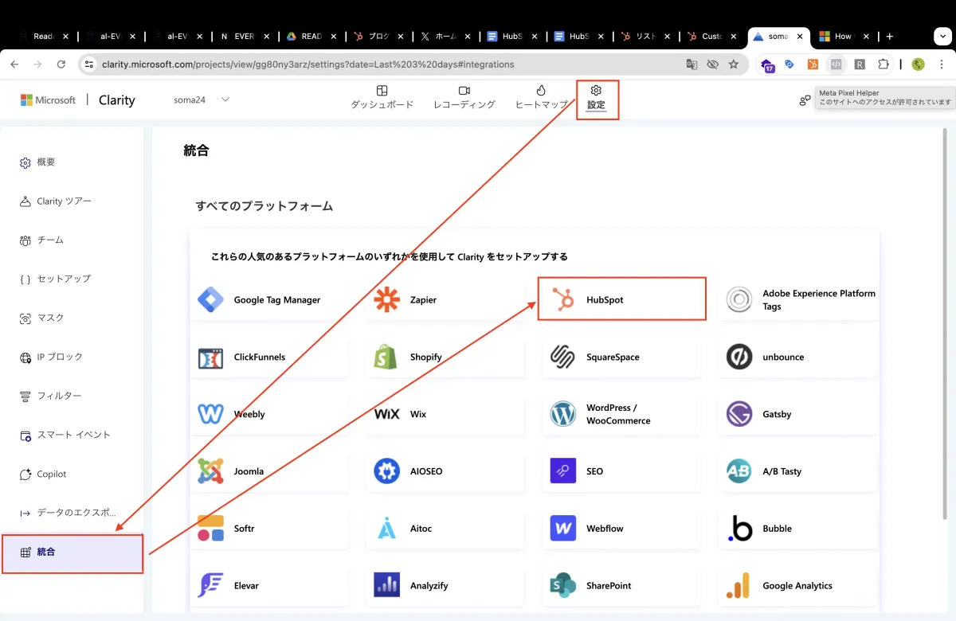Switch to the How browser tab
Image resolution: width=956 pixels, height=621 pixels.
842,36
